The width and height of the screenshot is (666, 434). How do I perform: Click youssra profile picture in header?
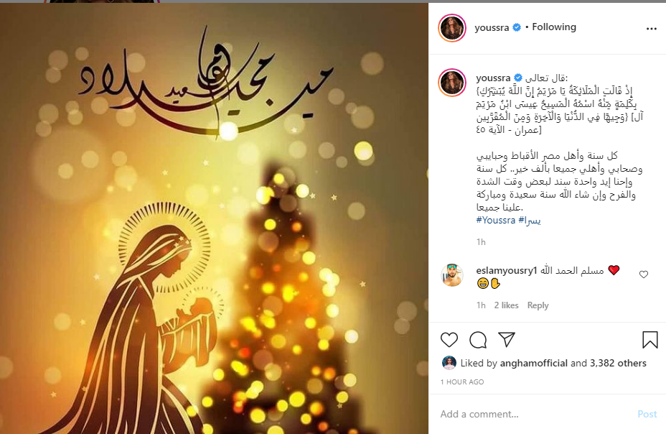(452, 27)
